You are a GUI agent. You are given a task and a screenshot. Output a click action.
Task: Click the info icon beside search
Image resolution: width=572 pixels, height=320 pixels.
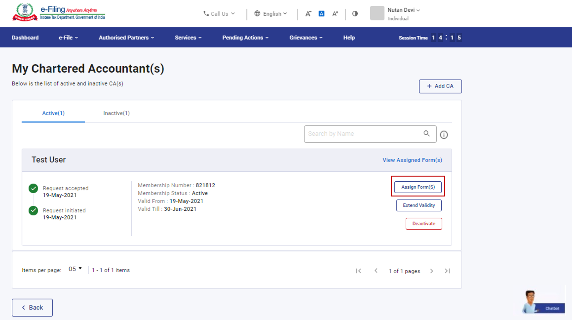coord(444,135)
